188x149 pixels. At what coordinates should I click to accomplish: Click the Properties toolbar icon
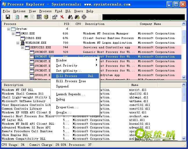(55, 17)
